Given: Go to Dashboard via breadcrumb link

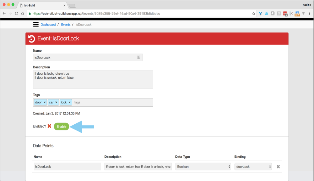Looking at the screenshot, I should pos(48,24).
